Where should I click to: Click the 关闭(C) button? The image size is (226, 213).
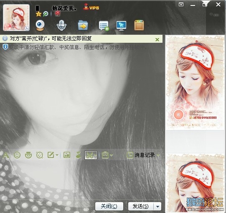click(109, 206)
